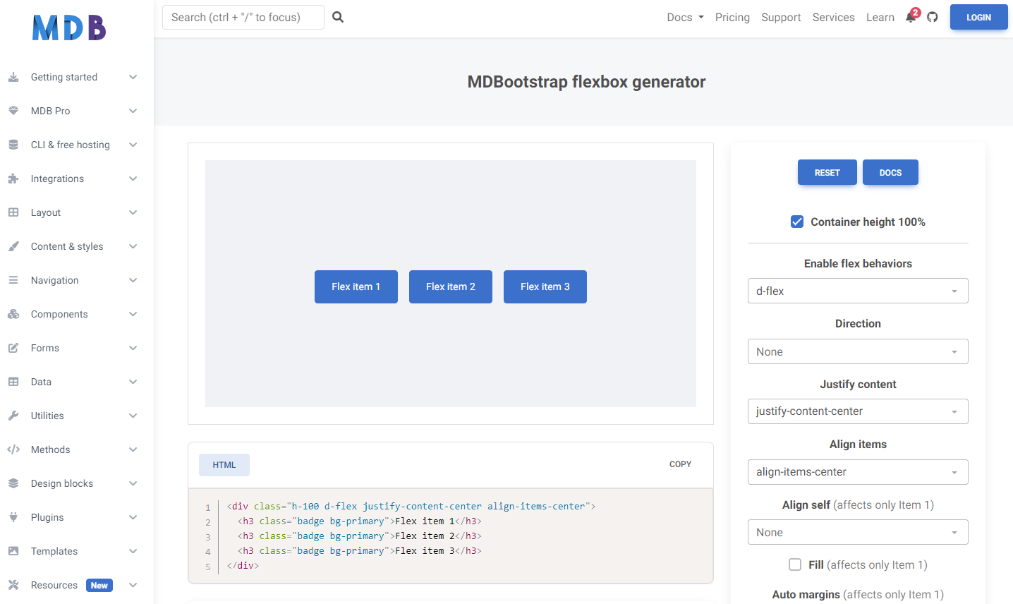Viewport: 1013px width, 604px height.
Task: Copy the generated HTML code
Action: click(x=680, y=464)
